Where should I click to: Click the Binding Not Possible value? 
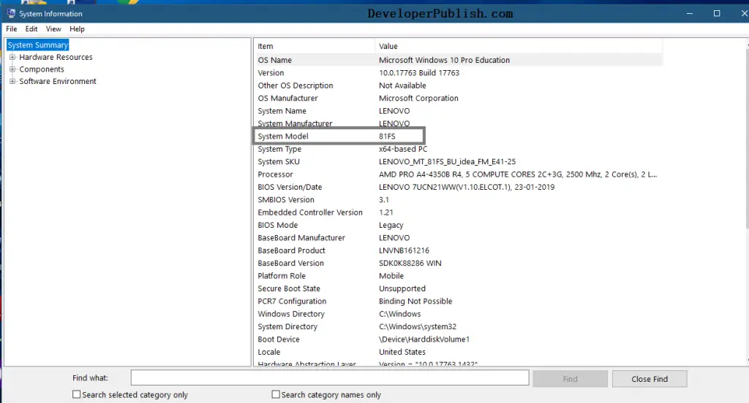(x=415, y=302)
